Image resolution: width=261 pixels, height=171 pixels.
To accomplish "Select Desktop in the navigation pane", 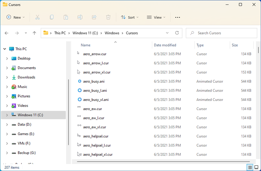I will coord(24,59).
